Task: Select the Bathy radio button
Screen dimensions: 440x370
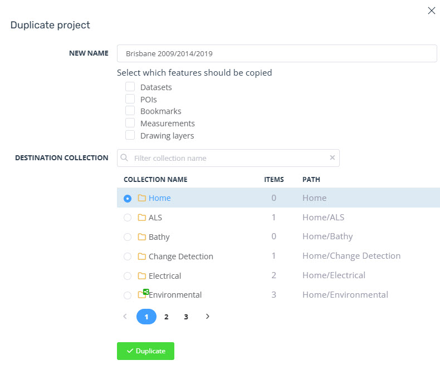Action: 128,237
